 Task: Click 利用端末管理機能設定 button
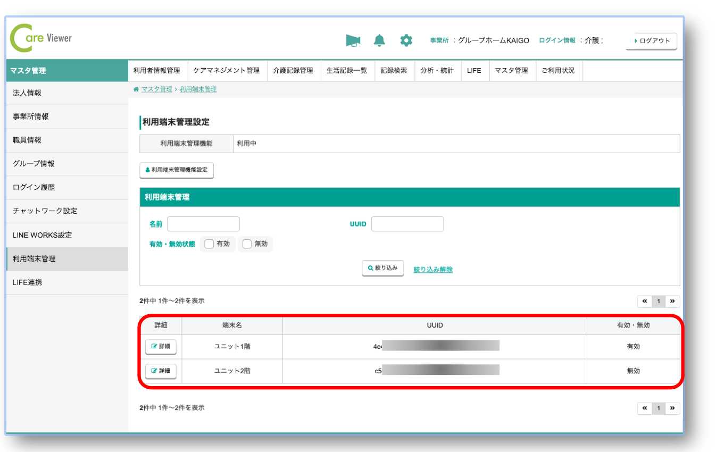point(176,170)
